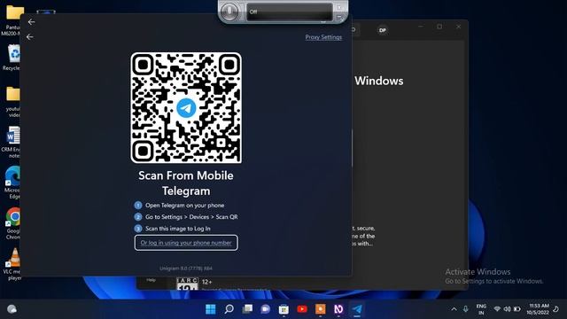Click step 'Go to Settings > Devices > Scan QR'

click(x=191, y=216)
